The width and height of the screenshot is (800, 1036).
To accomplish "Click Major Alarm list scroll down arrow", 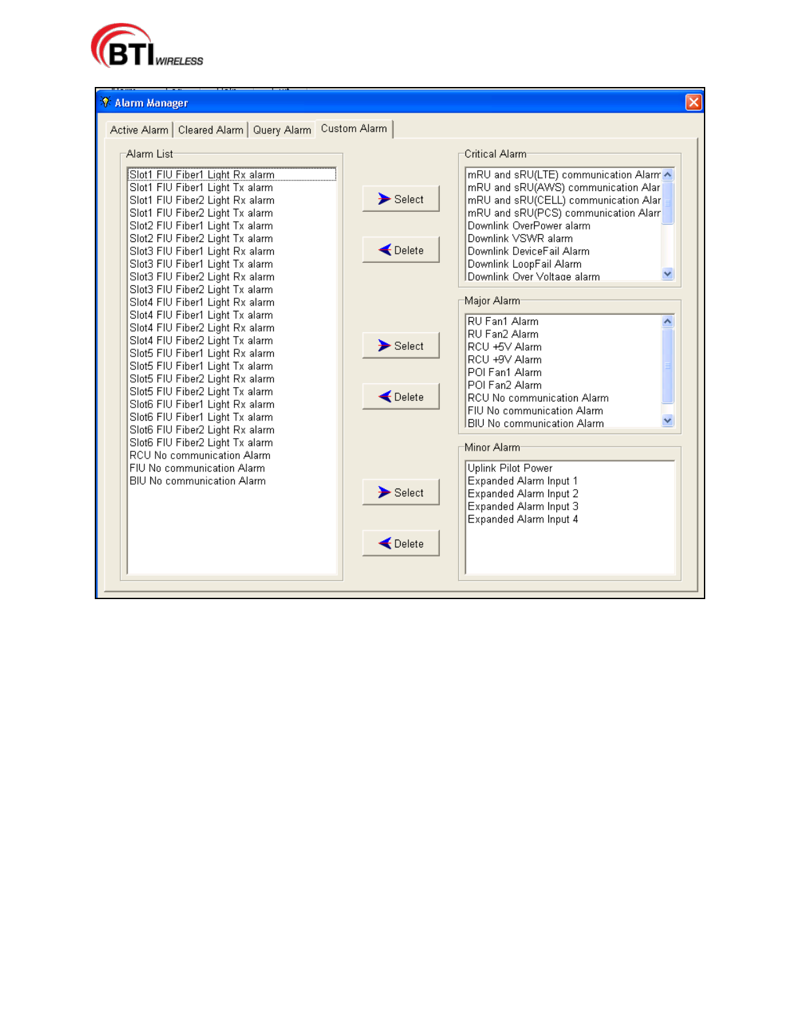I will point(667,421).
